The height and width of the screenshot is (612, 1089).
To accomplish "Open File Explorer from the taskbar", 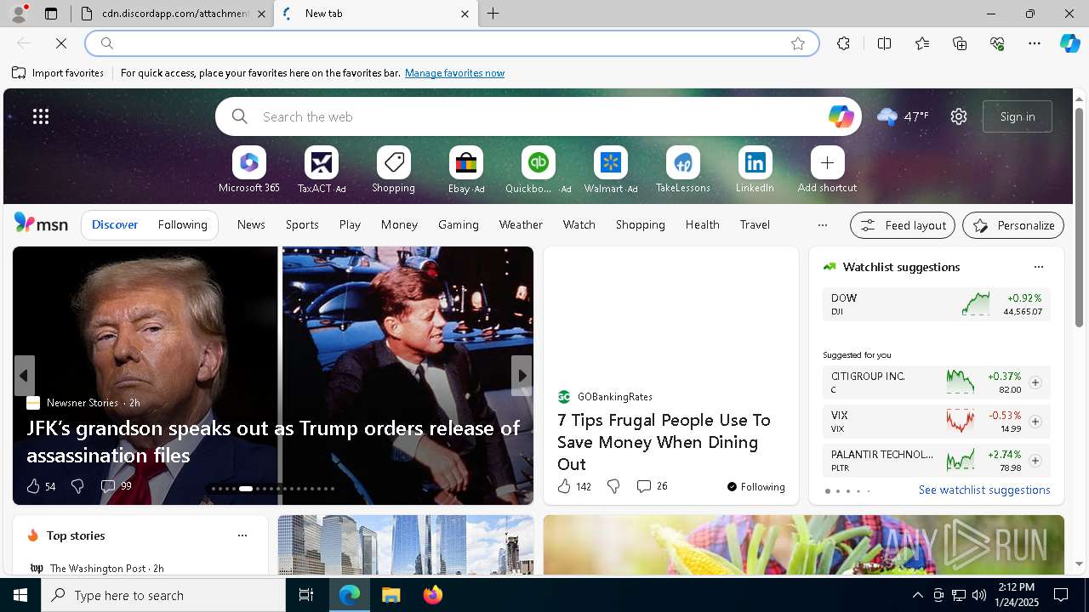I will tap(391, 595).
